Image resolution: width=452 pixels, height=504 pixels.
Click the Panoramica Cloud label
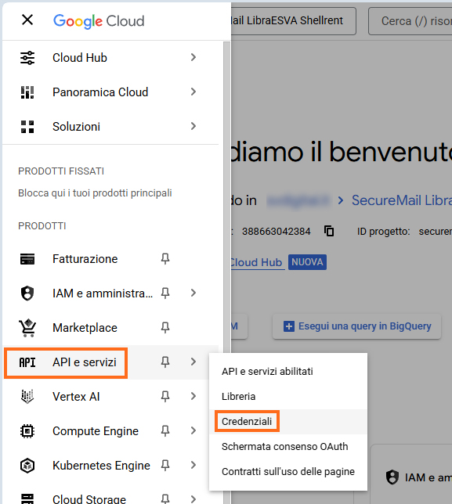(100, 92)
